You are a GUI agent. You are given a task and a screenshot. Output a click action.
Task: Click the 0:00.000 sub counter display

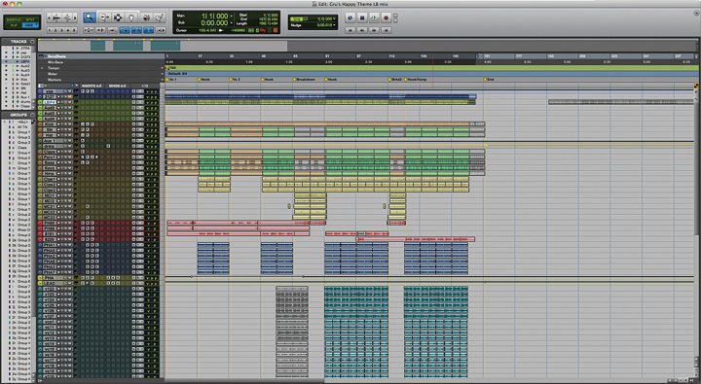tap(213, 23)
